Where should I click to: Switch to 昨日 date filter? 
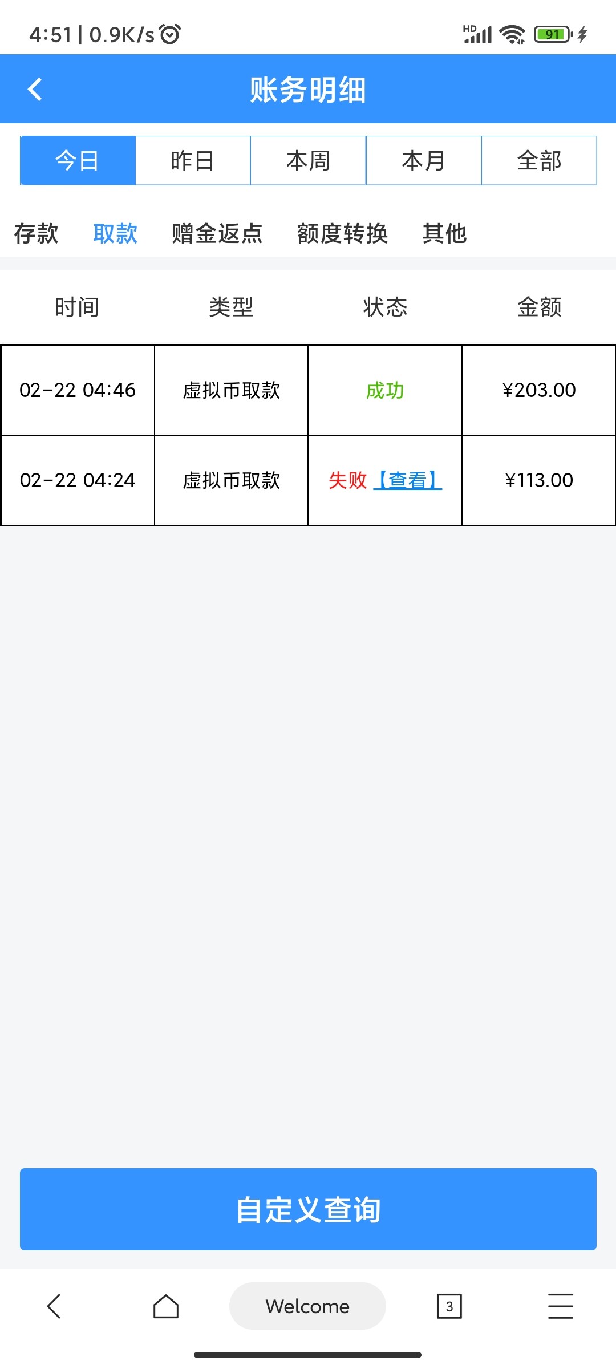[x=193, y=161]
